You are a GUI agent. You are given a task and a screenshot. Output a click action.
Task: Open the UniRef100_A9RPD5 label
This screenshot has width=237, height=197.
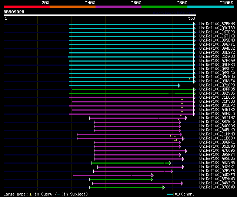217,89
